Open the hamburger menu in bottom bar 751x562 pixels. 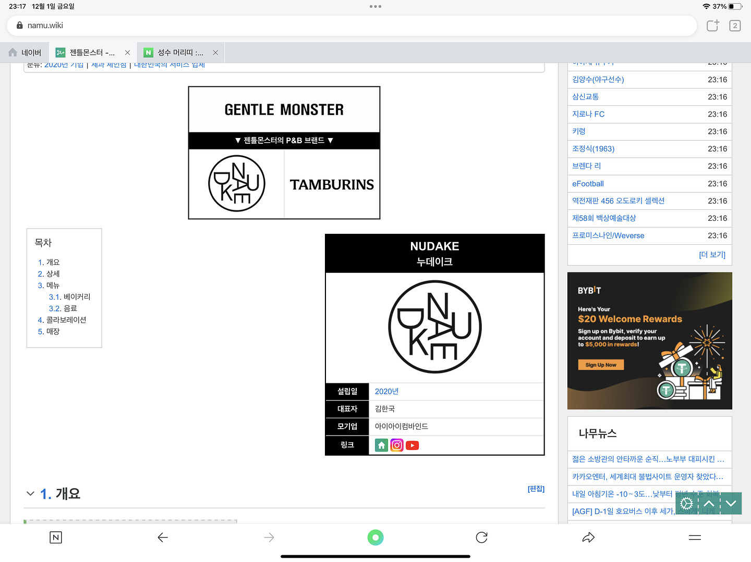pos(695,538)
